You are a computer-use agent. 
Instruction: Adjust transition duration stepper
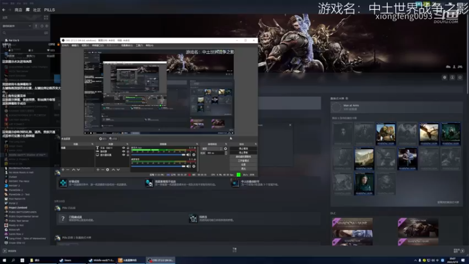[226, 153]
